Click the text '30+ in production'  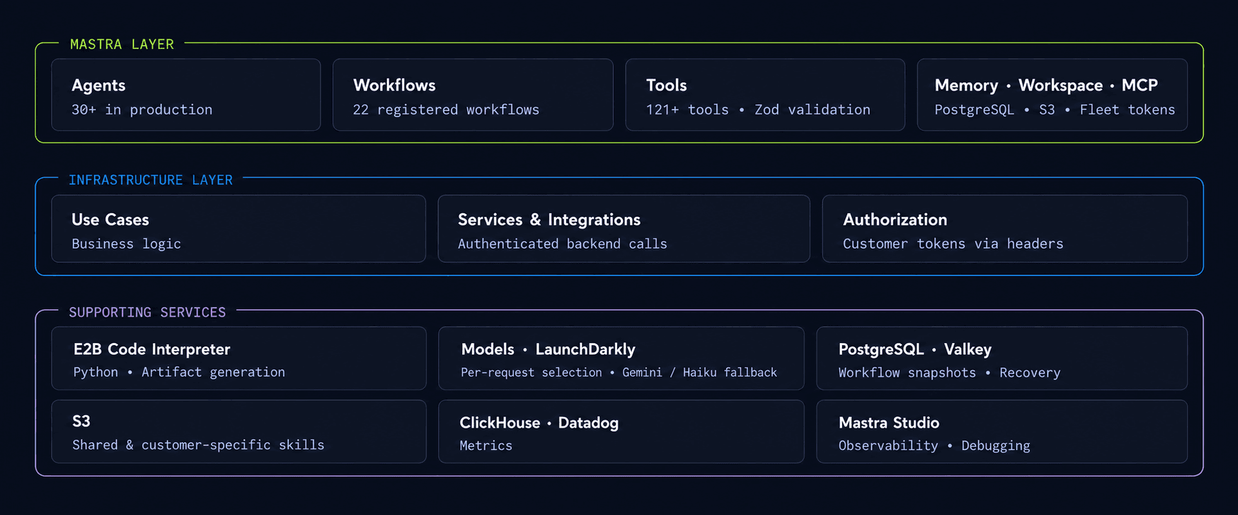(x=142, y=110)
